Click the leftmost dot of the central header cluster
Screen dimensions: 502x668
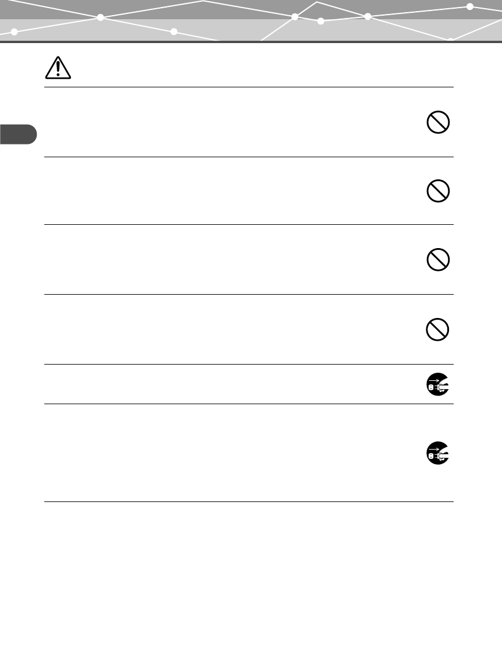[x=295, y=17]
